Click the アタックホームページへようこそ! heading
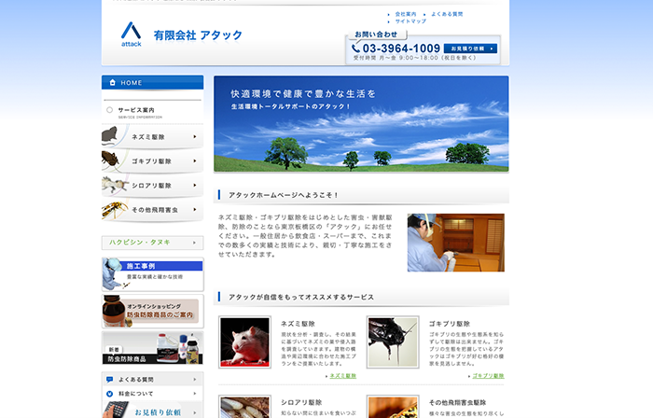 pyautogui.click(x=284, y=195)
